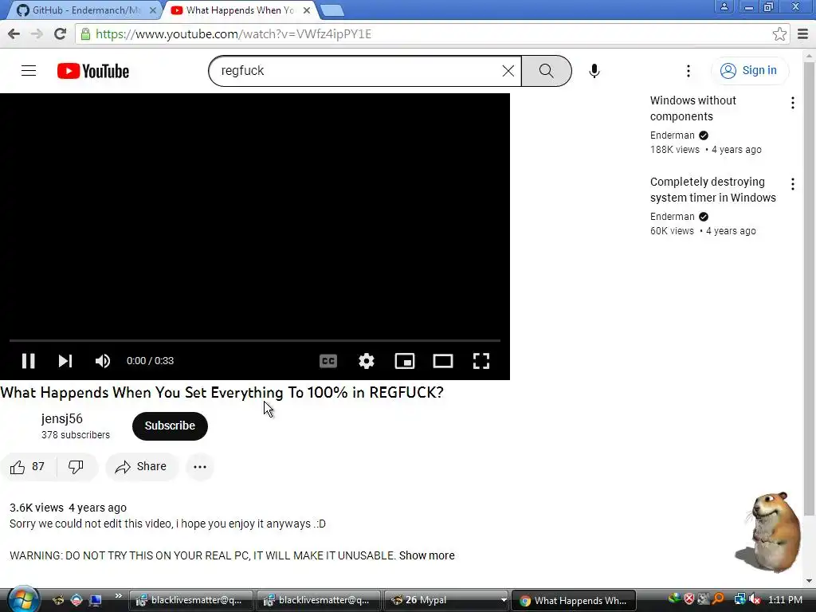Go to YouTube home via logo
Image resolution: width=816 pixels, height=612 pixels.
[x=93, y=71]
